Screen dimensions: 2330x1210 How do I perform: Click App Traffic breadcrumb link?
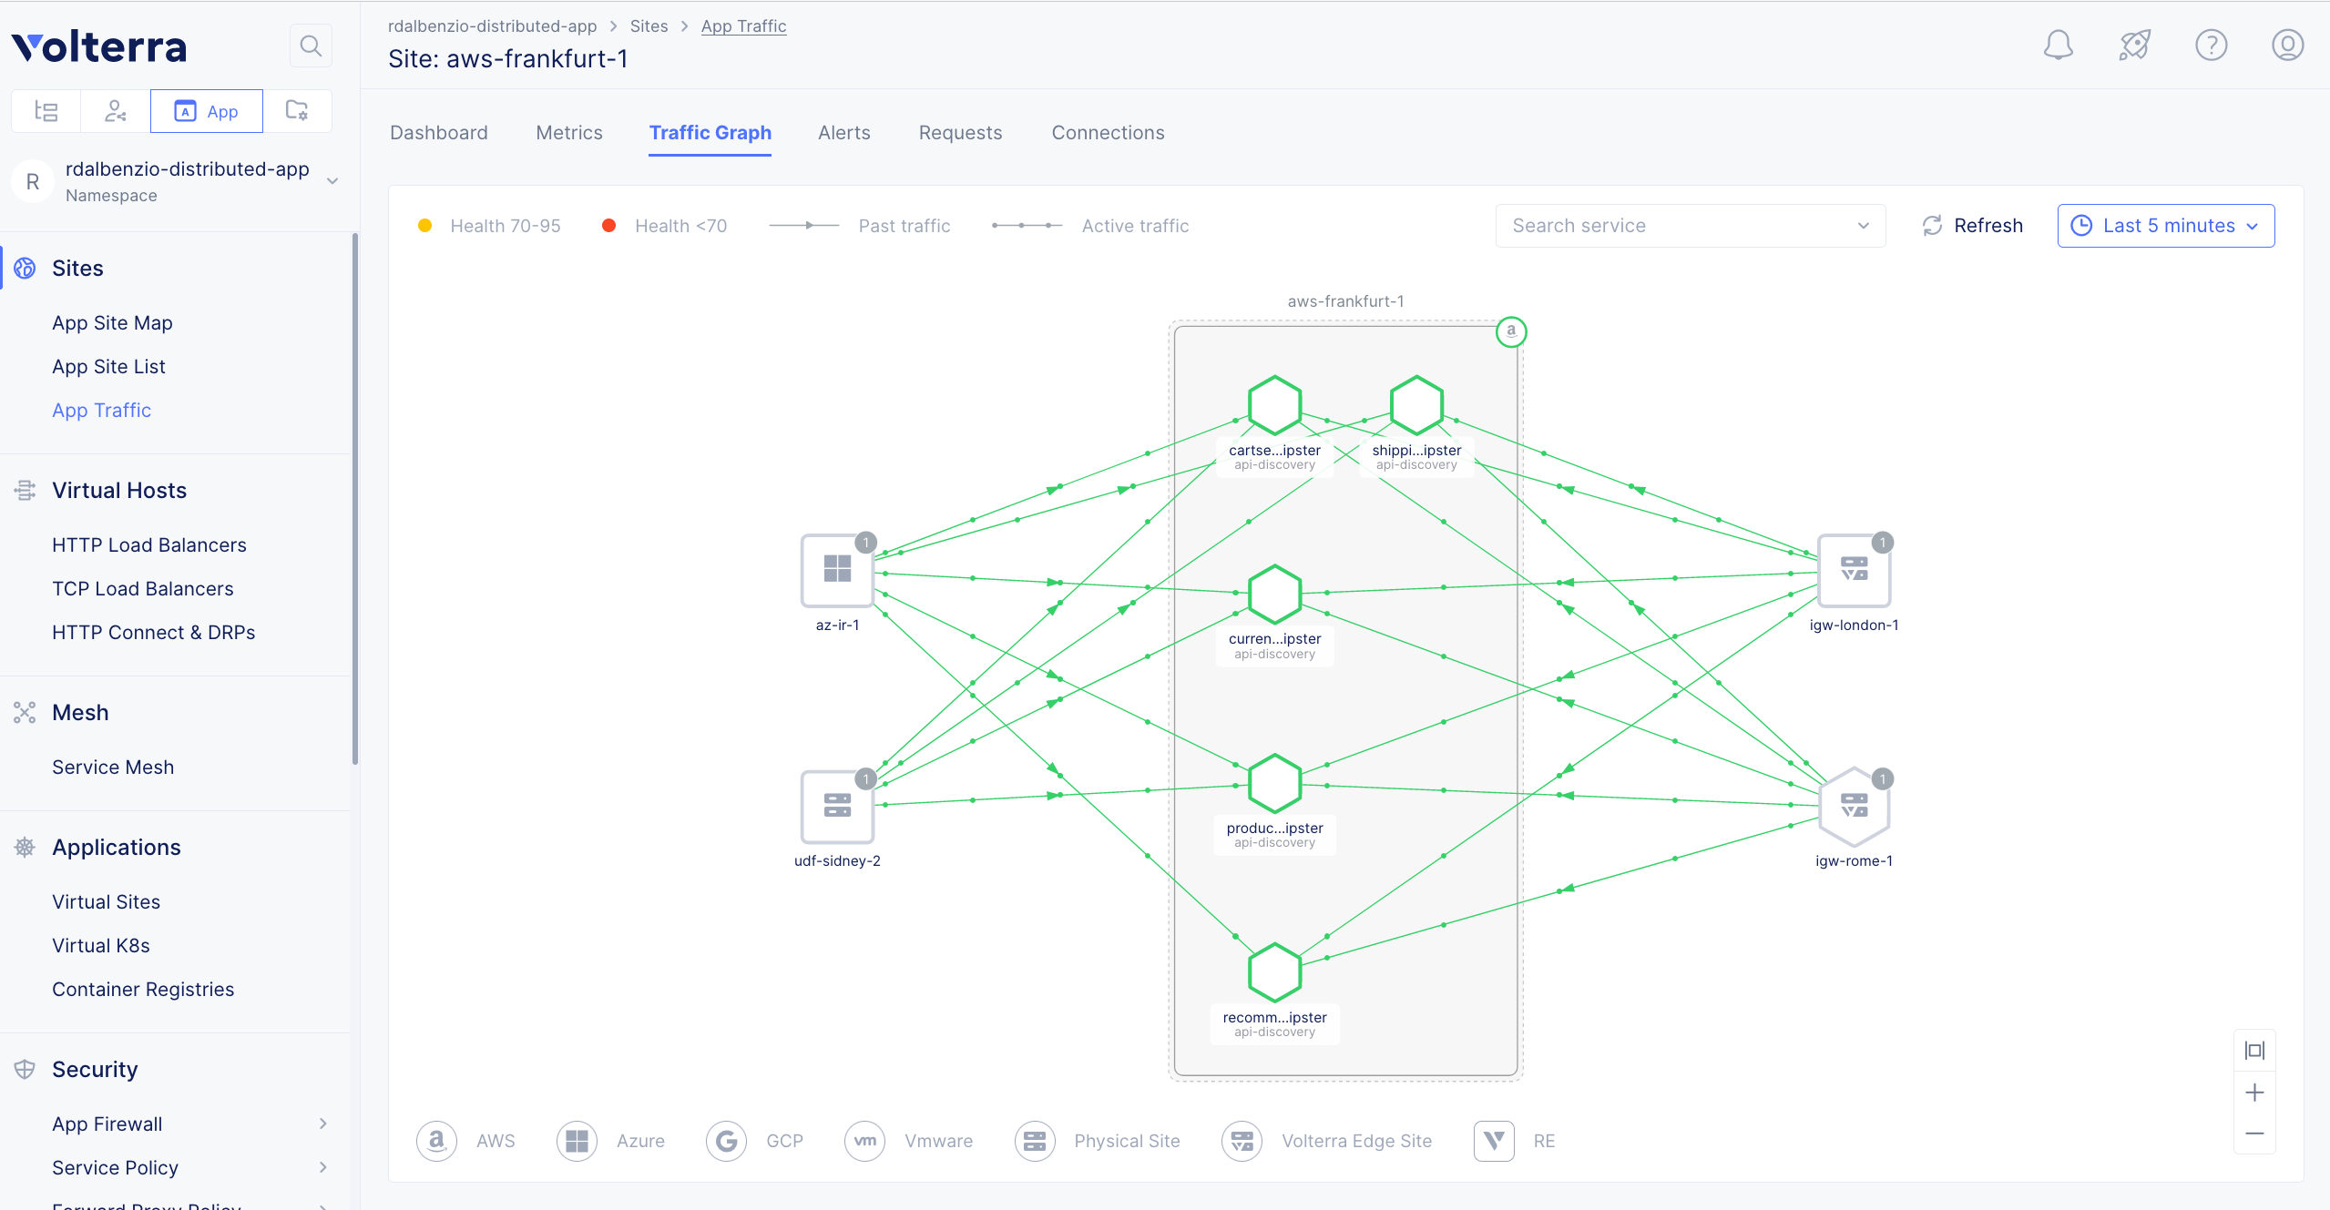pos(743,26)
